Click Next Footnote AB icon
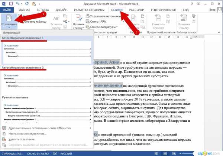The height and width of the screenshot is (156, 223). 65,21
